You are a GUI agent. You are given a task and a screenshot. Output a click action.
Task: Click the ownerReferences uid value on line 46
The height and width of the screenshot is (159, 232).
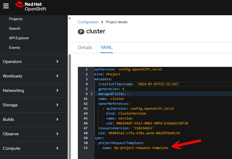click(x=152, y=123)
